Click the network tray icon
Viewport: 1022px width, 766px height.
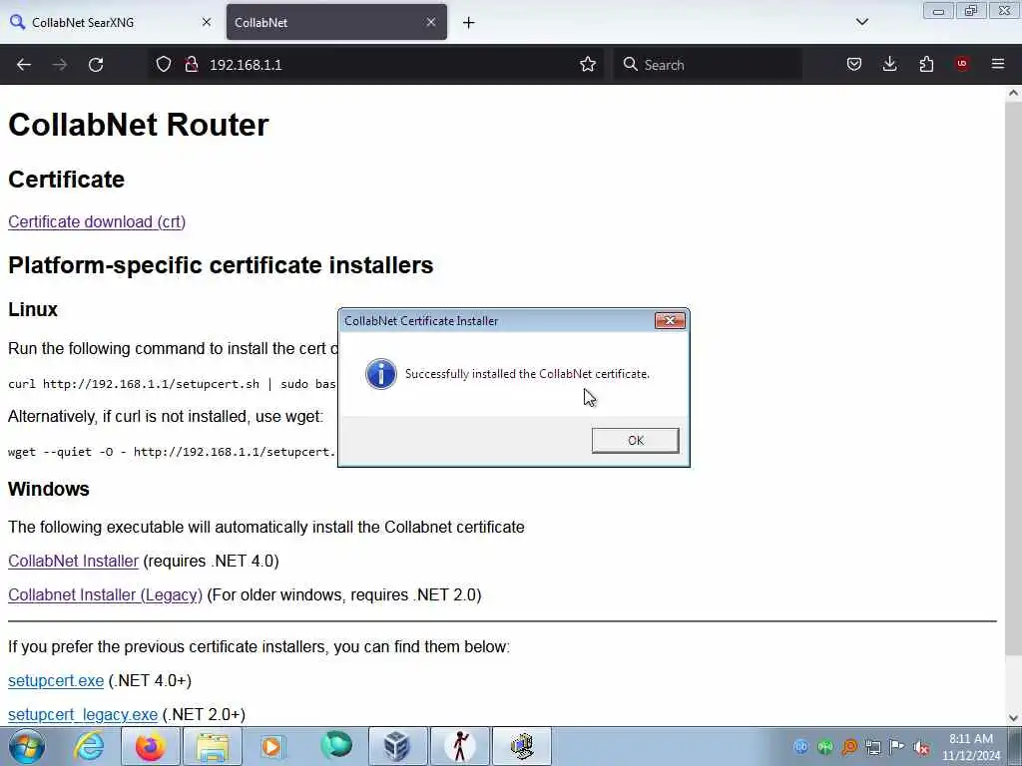872,747
